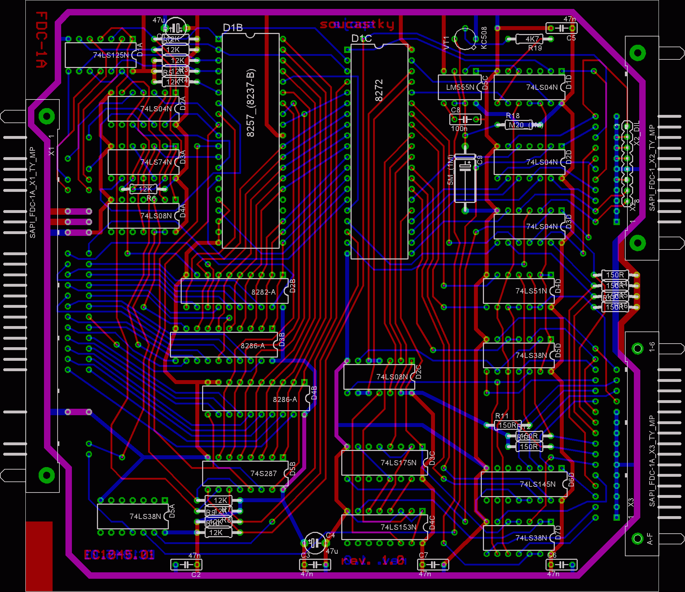The height and width of the screenshot is (592, 685).
Task: Select the EC1045.01 board text
Action: pyautogui.click(x=119, y=555)
